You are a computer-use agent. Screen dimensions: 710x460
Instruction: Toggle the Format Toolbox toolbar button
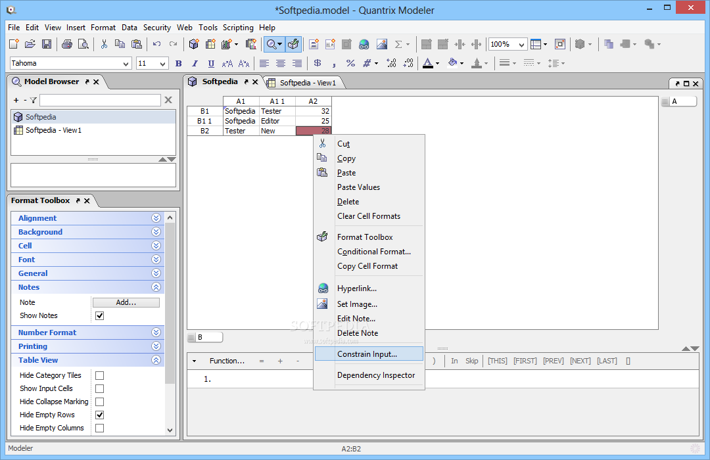click(293, 44)
